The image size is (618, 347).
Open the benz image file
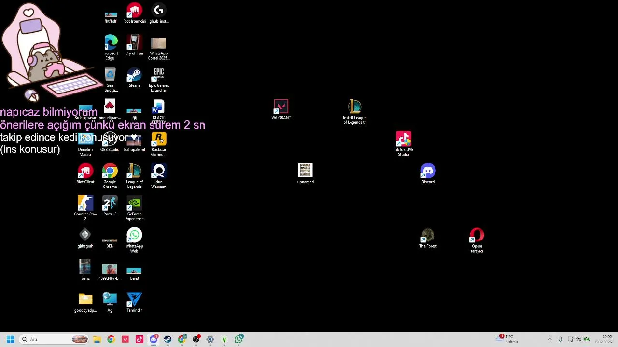[85, 270]
